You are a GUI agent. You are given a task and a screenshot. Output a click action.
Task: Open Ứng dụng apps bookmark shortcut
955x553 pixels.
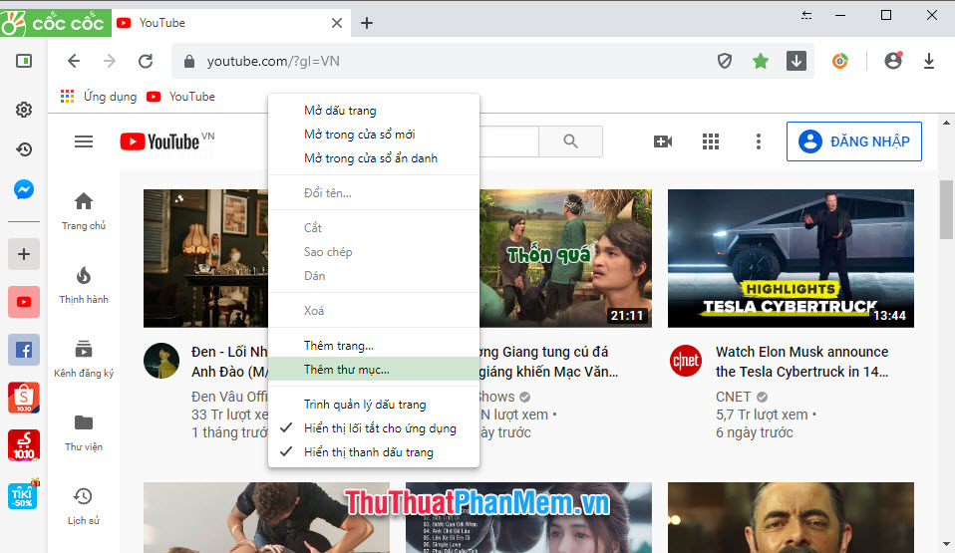tap(99, 97)
